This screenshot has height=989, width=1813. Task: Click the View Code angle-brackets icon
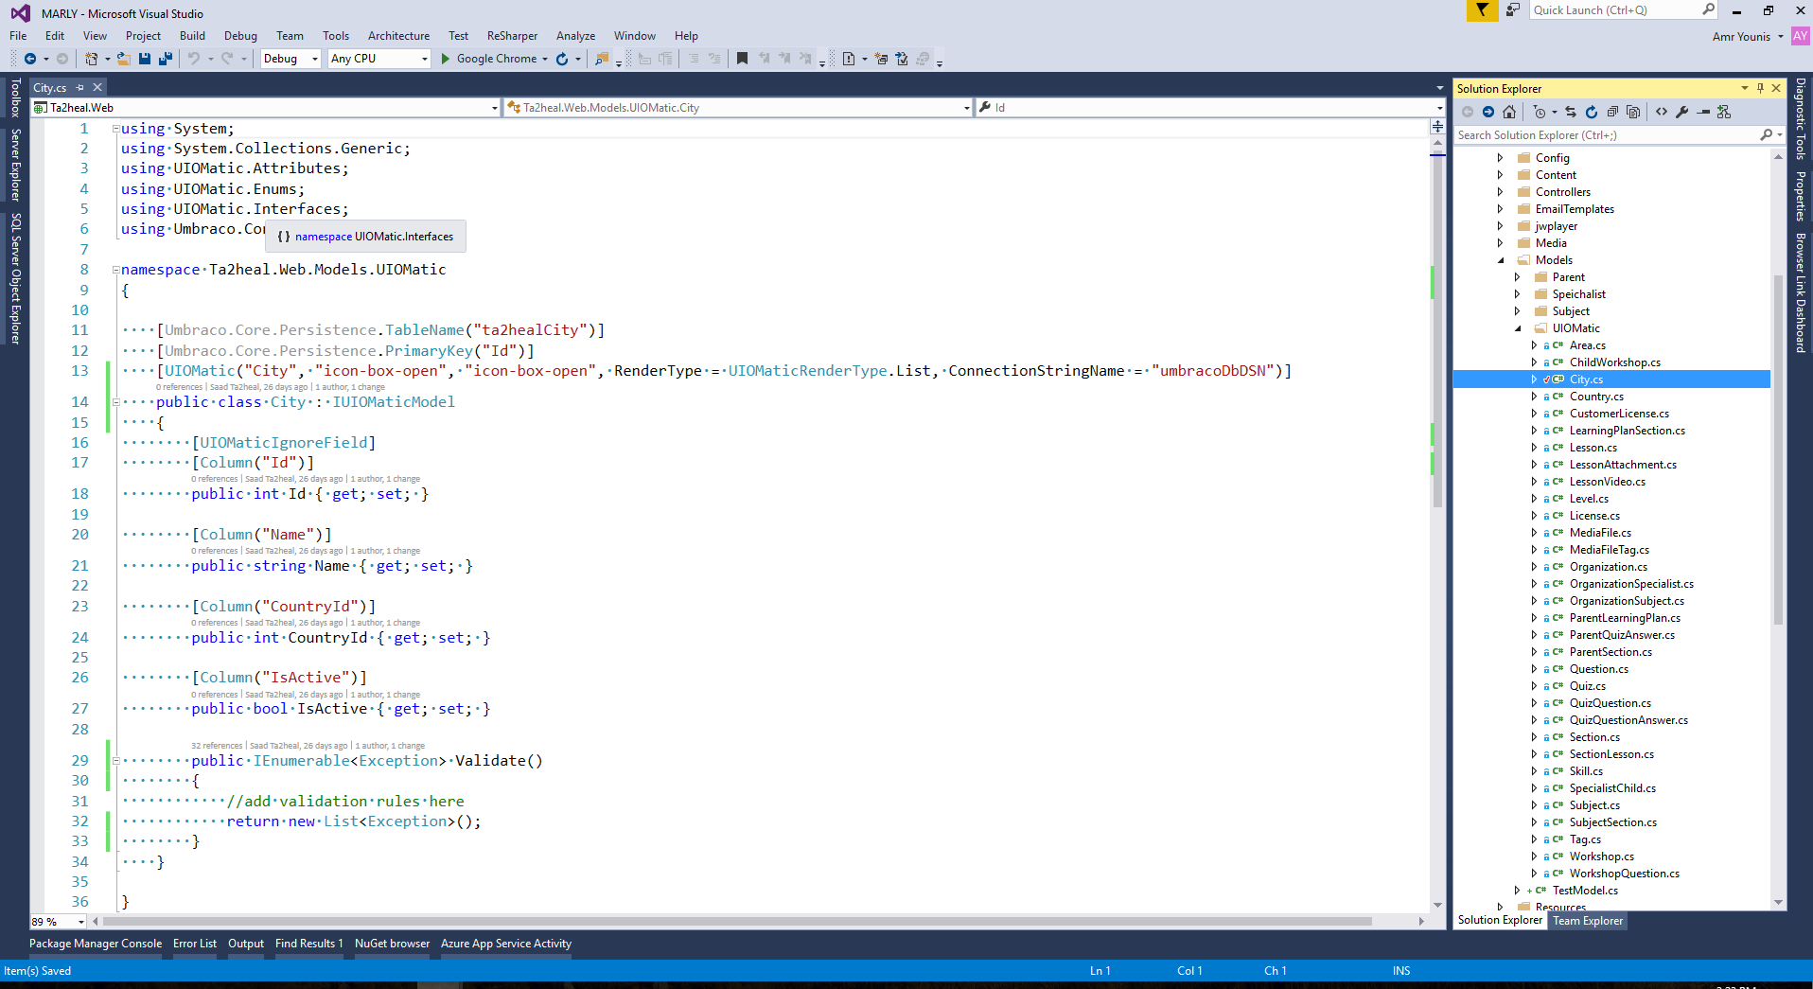1662,112
